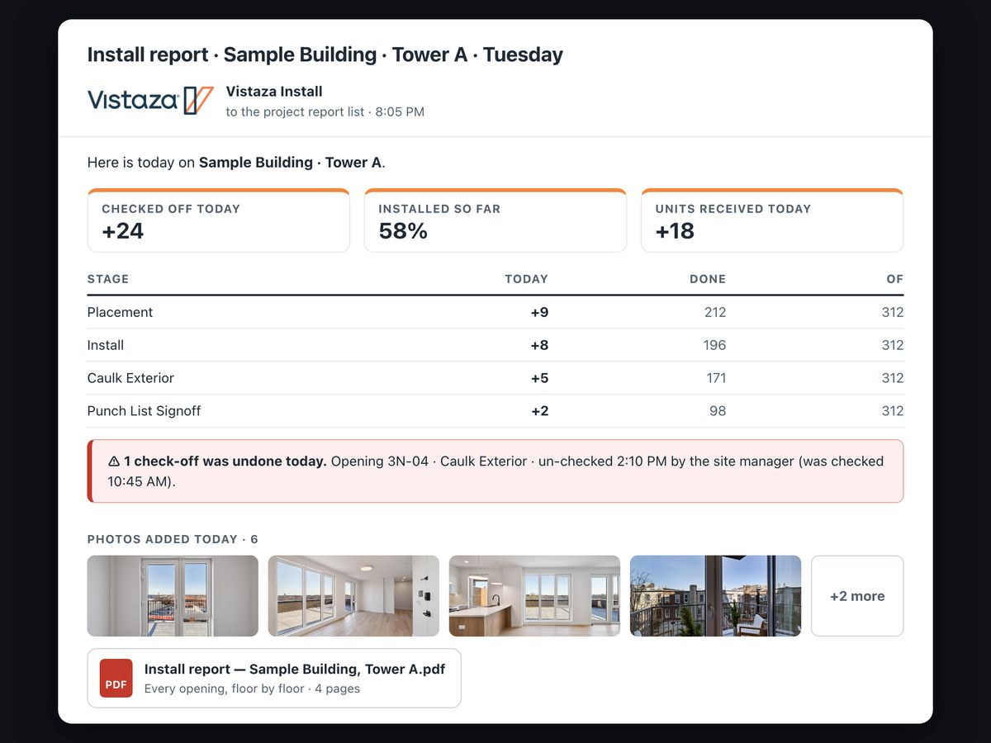
Task: Click the Vistaza logo
Action: tap(150, 101)
